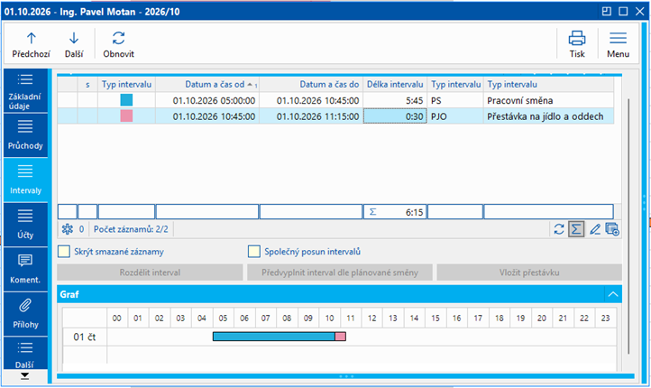Click the vertical scrollbar on the right
This screenshot has width=651, height=388.
pyautogui.click(x=629, y=225)
